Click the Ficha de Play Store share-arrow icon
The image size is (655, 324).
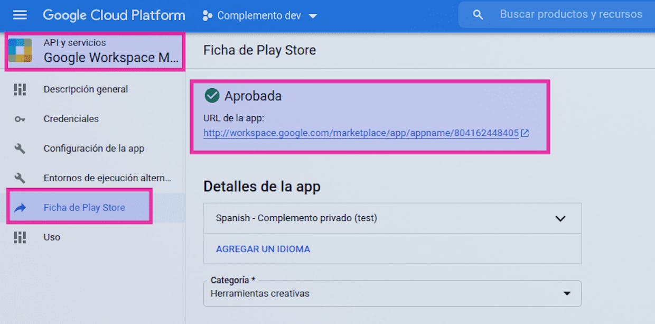tap(20, 208)
